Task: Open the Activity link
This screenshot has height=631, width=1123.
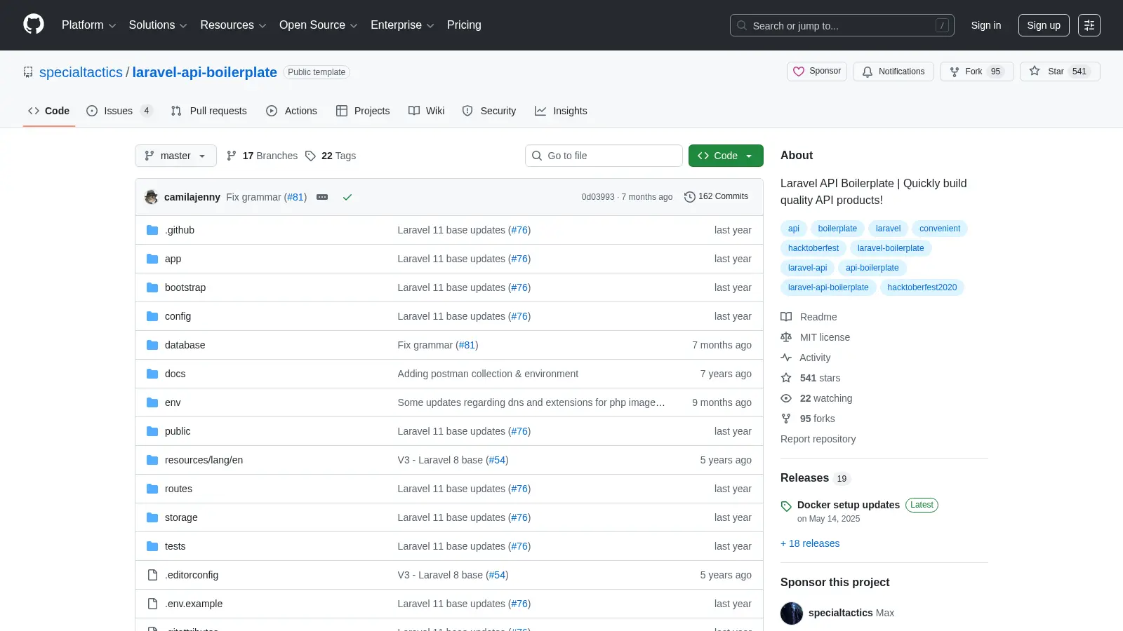Action: (806, 358)
